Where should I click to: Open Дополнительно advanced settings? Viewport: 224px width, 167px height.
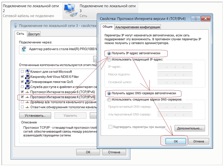[189, 129]
